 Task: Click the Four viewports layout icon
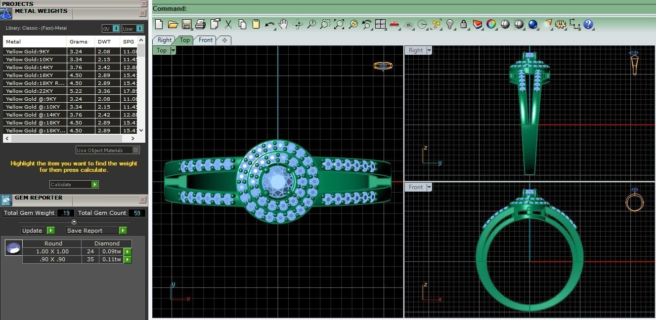(x=380, y=24)
